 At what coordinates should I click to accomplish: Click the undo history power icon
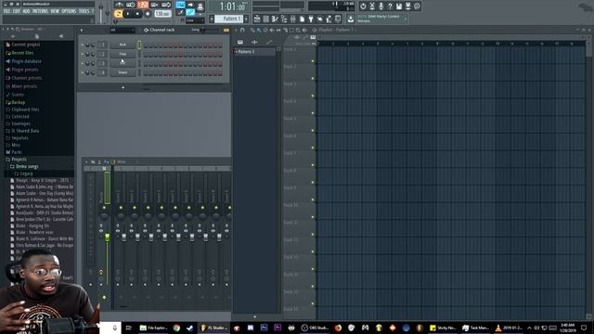(363, 6)
